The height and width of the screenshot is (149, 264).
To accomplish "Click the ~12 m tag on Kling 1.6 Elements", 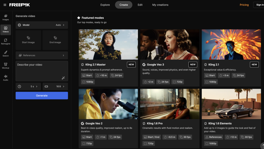I will click(x=231, y=137).
